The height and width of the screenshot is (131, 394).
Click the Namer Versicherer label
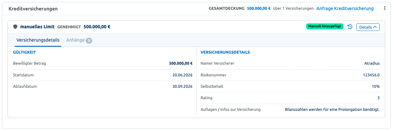point(218,63)
